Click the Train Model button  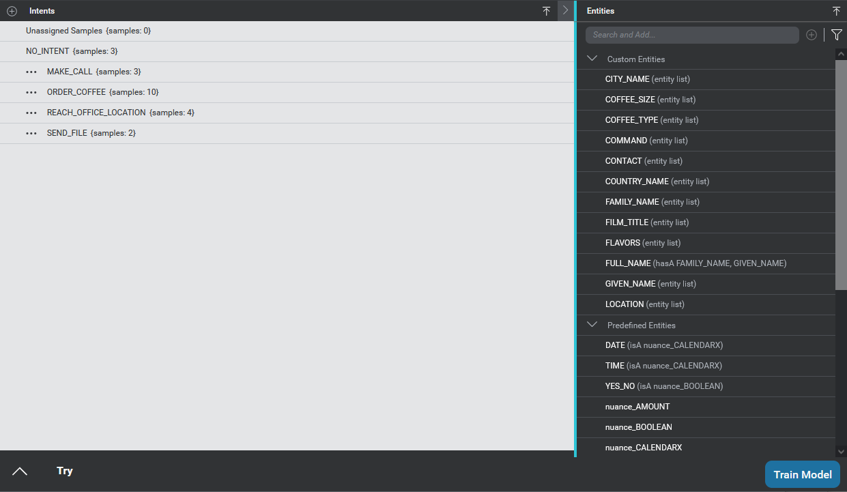(802, 474)
